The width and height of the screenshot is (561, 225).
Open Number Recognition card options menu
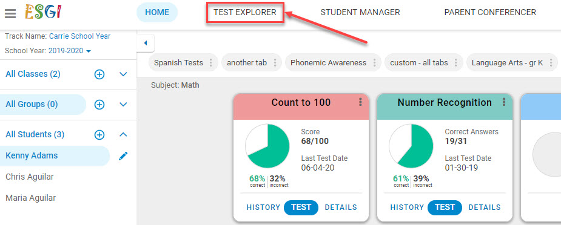click(x=504, y=102)
